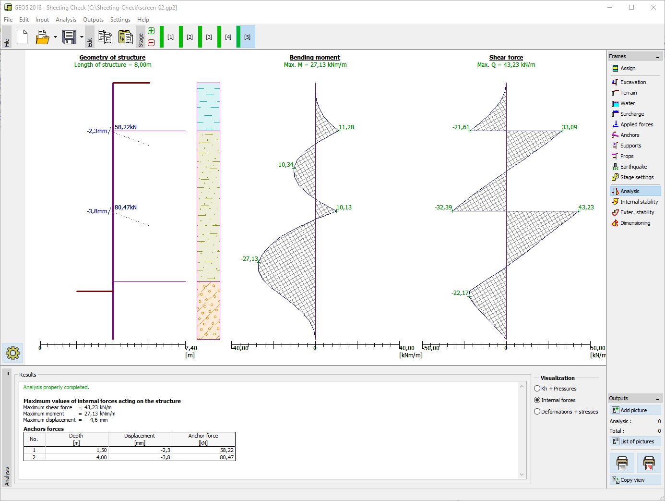Expand the Save dropdown arrow
This screenshot has height=501, width=665.
click(82, 37)
